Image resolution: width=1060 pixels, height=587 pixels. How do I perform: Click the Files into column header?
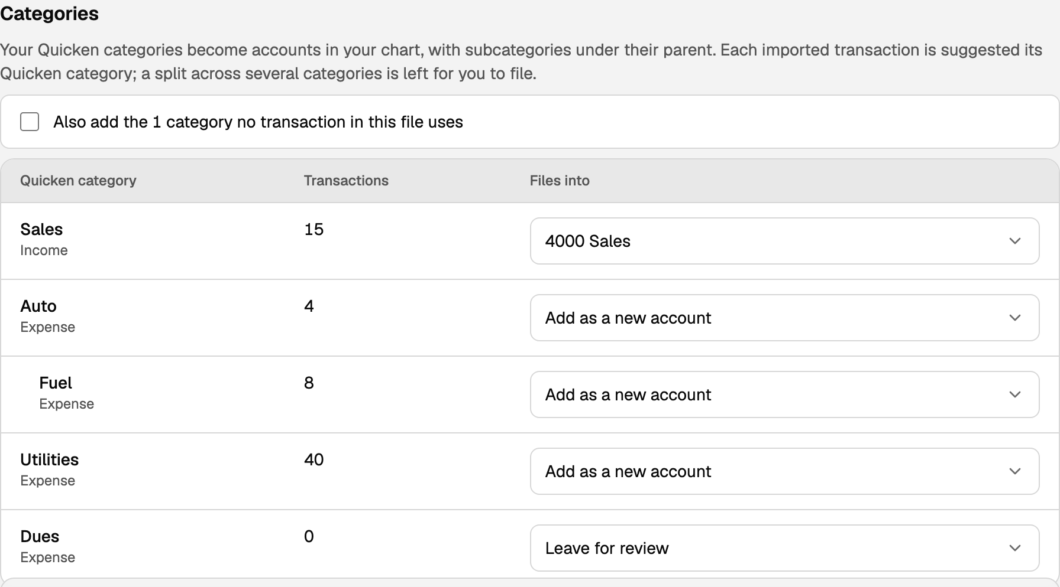(x=560, y=181)
